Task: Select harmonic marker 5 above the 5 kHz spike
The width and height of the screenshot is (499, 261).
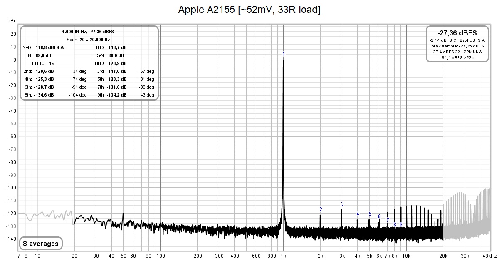Action: click(370, 214)
